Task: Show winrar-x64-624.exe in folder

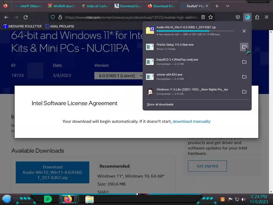Action: (x=244, y=77)
